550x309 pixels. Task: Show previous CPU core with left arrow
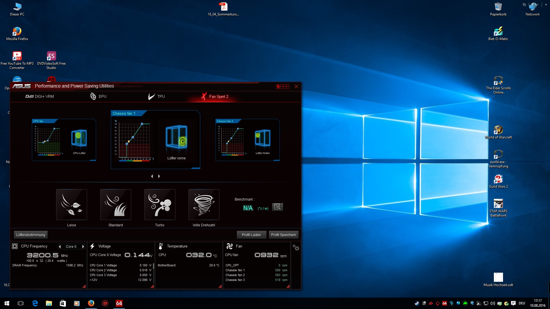[60, 246]
